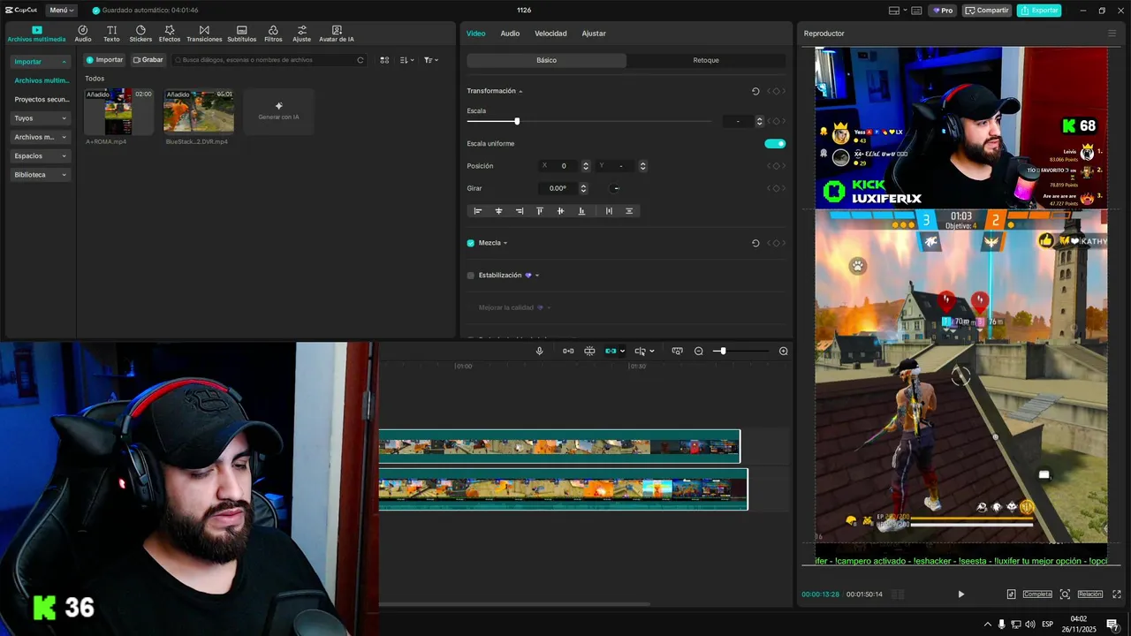Open the Stickers panel
Viewport: 1131px width, 636px height.
click(x=140, y=34)
